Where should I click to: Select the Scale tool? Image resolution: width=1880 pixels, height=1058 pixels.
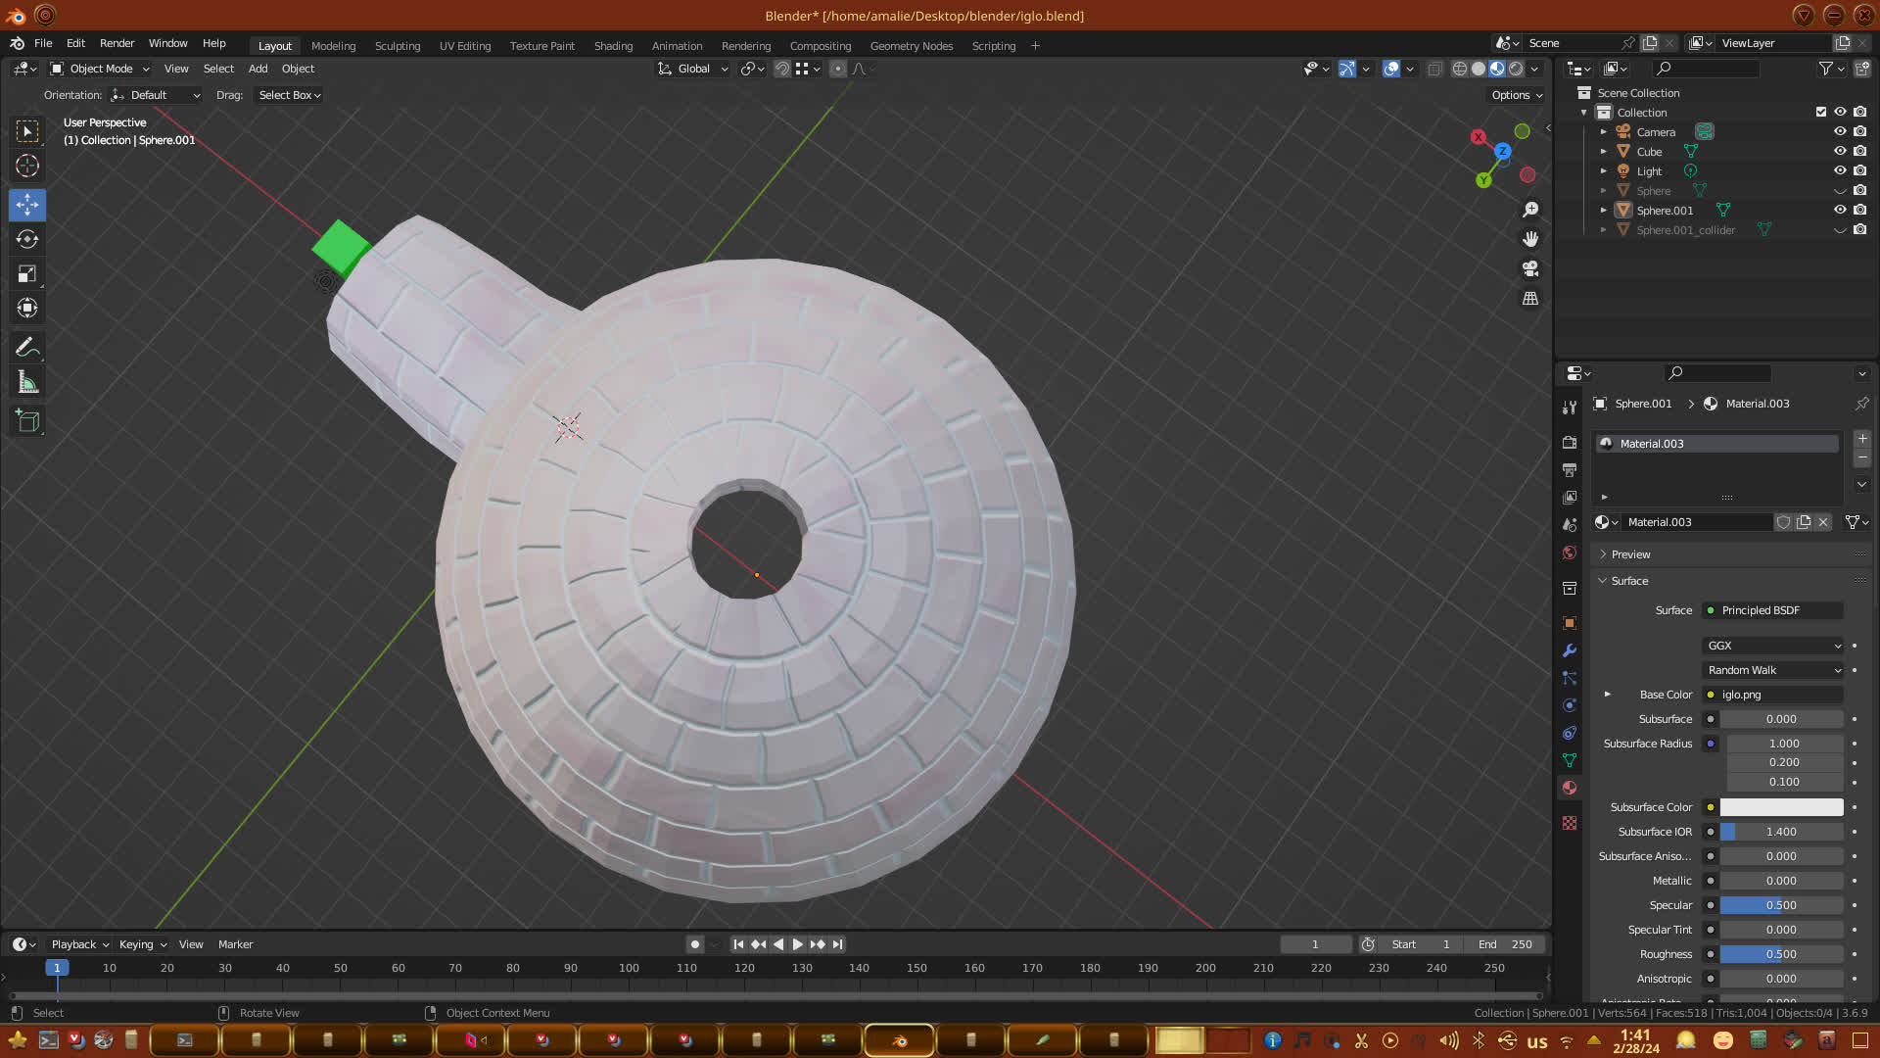pyautogui.click(x=27, y=274)
